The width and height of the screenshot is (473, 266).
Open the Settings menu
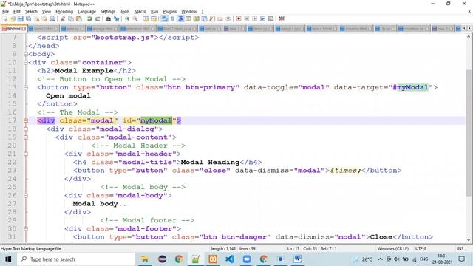click(108, 12)
